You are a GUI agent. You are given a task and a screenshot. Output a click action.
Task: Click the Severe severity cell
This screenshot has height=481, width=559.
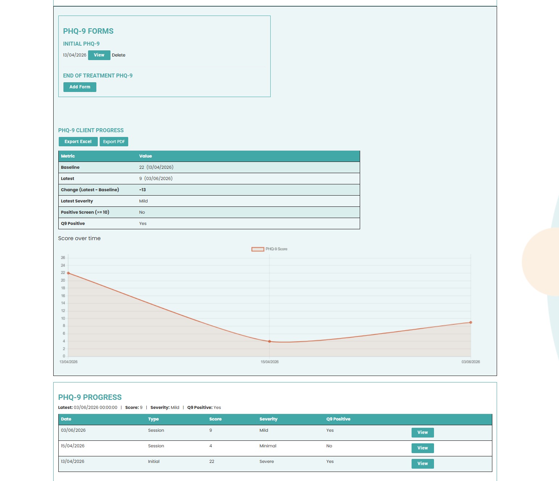tap(267, 461)
